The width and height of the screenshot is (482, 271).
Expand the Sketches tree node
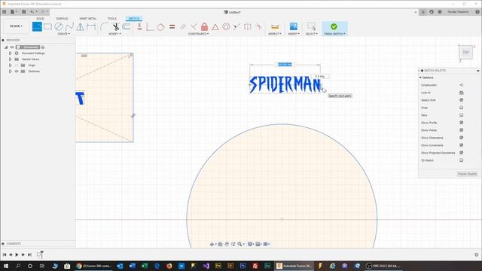(10, 72)
